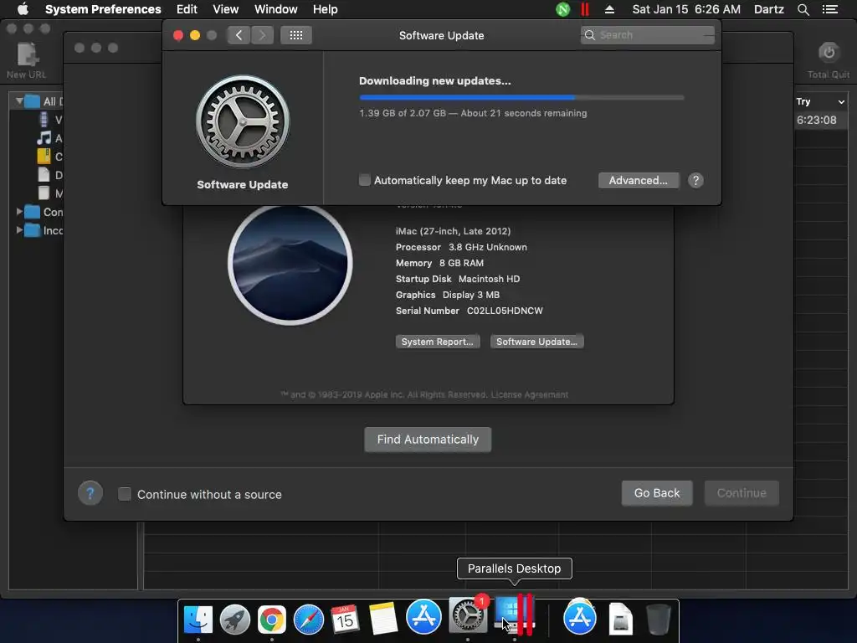This screenshot has width=857, height=643.
Task: Click the 6:23:08 table cell
Action: (817, 120)
